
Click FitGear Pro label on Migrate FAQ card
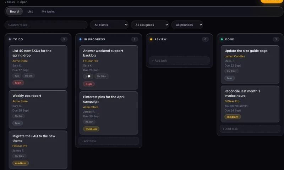[x=20, y=146]
